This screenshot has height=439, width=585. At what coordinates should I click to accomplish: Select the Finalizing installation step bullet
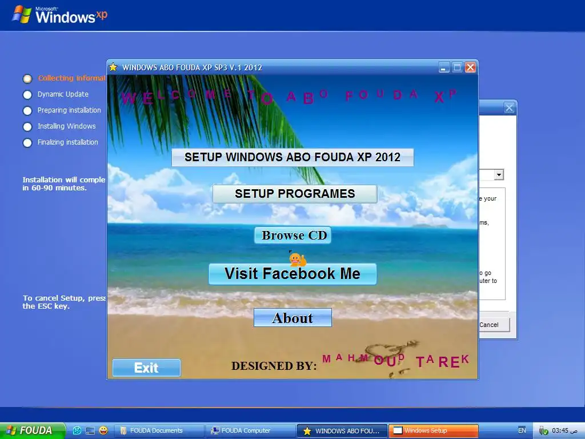click(x=27, y=143)
